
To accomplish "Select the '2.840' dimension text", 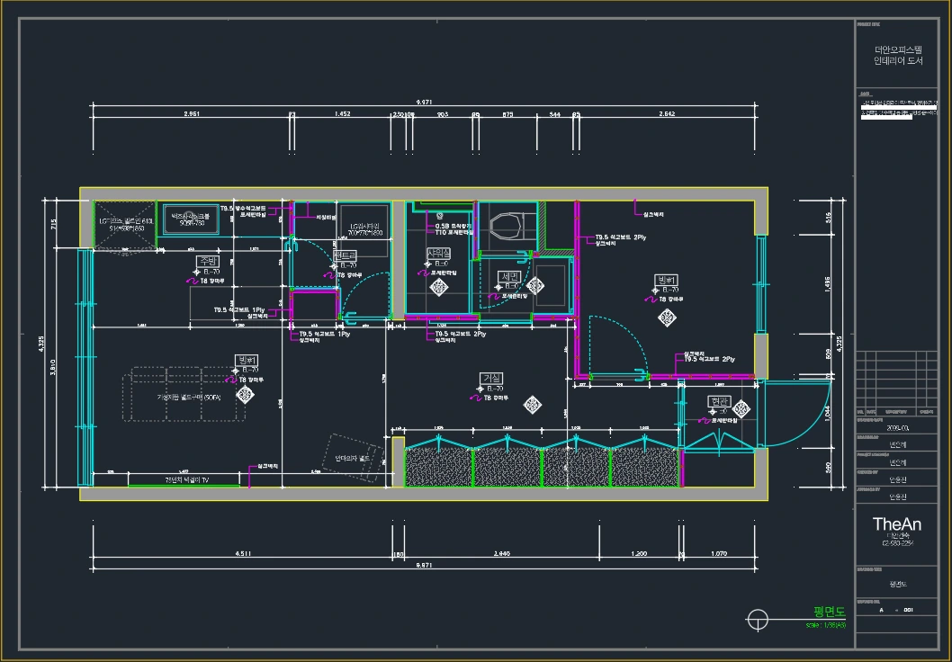I will (x=501, y=553).
